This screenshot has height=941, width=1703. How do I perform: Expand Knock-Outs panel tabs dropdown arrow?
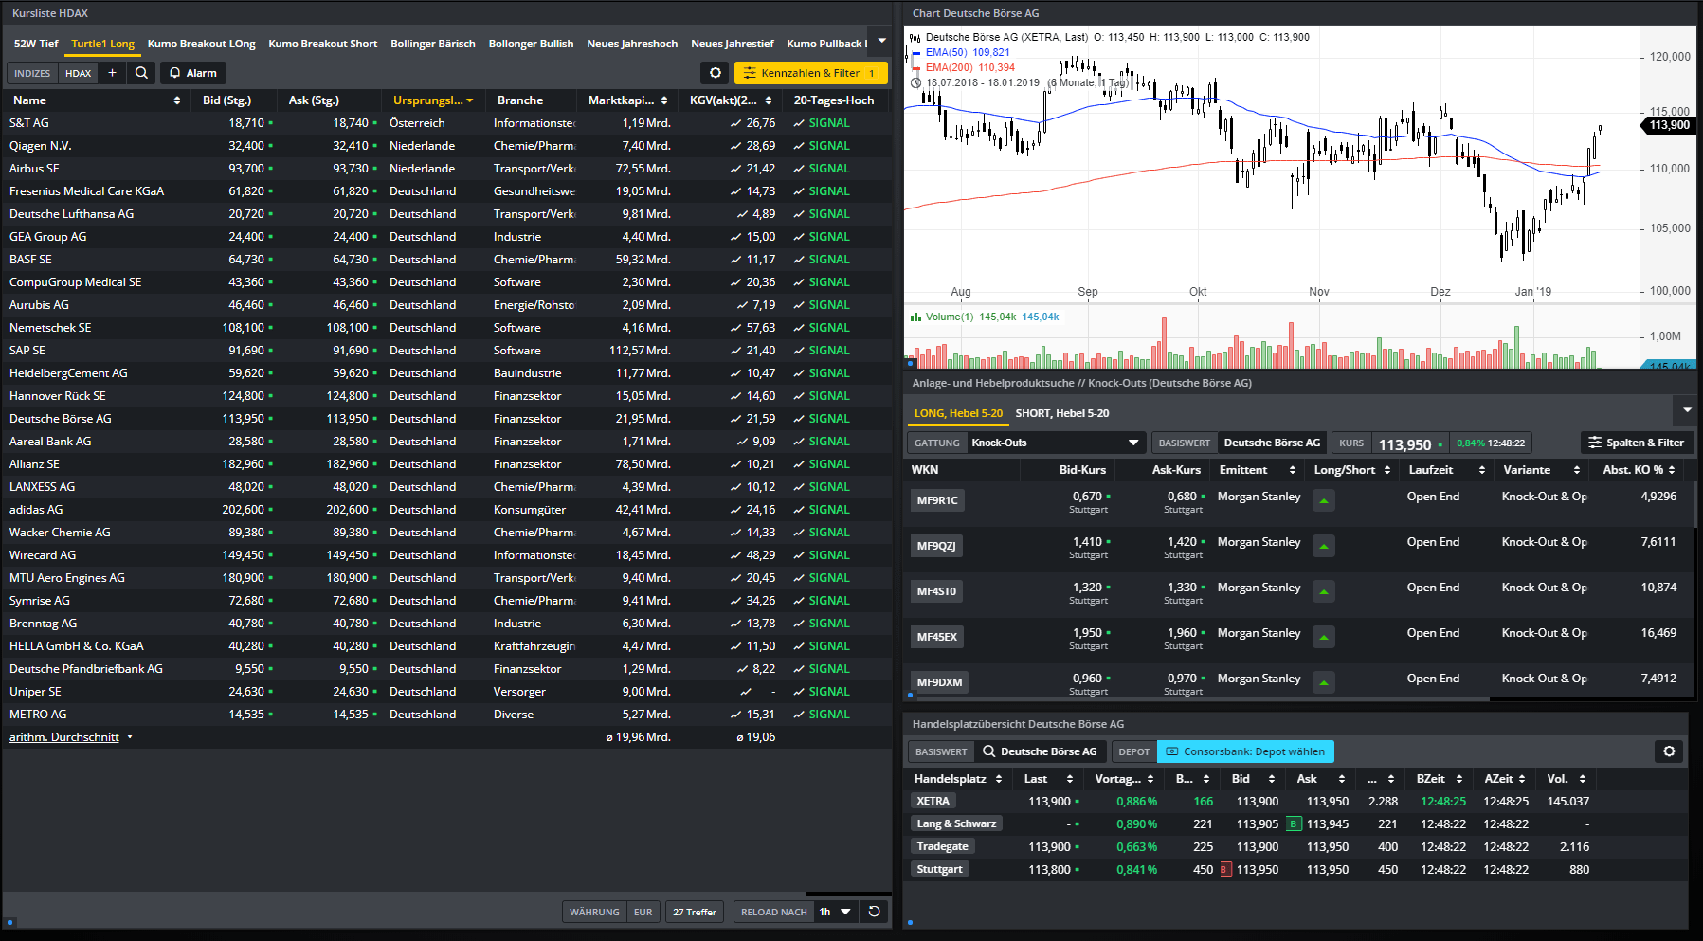[1687, 410]
